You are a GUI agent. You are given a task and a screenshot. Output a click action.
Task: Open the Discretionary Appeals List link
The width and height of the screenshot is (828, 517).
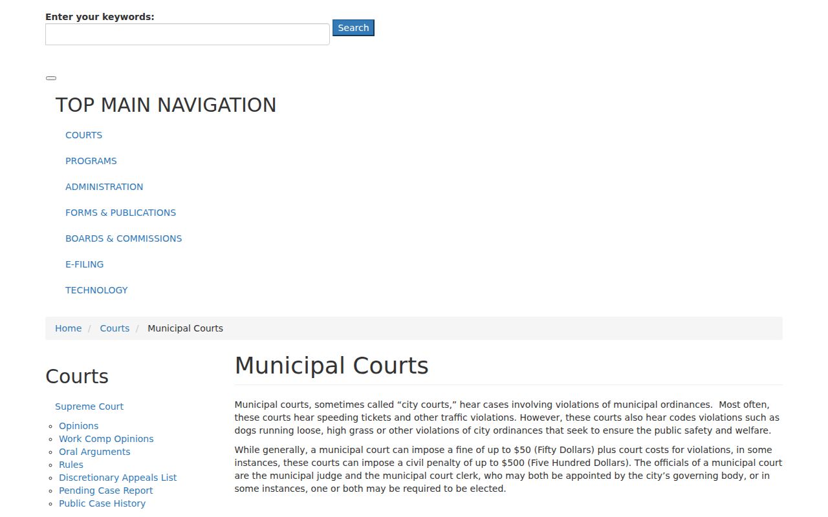118,478
